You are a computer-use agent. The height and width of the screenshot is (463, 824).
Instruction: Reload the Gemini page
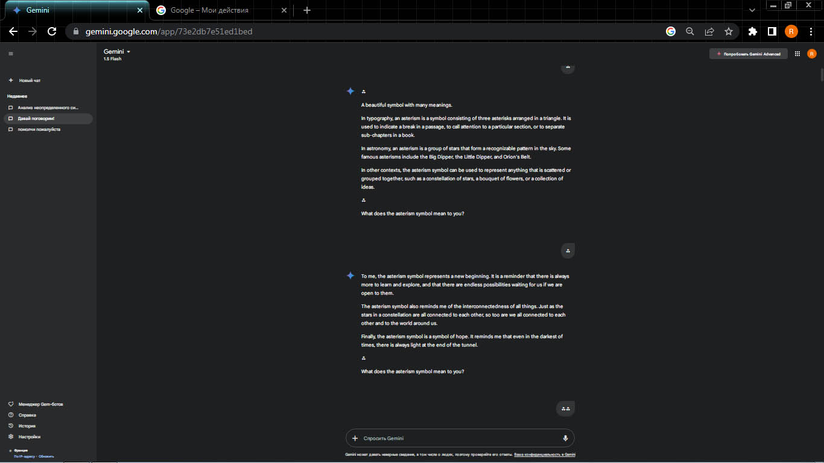coord(52,31)
